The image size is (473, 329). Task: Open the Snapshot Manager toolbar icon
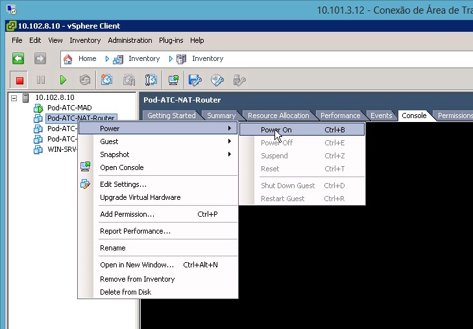tap(151, 80)
